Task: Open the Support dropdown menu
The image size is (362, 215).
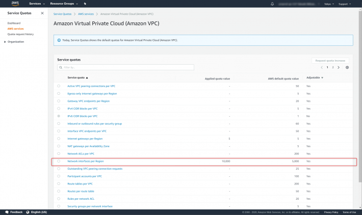Action: [x=345, y=4]
